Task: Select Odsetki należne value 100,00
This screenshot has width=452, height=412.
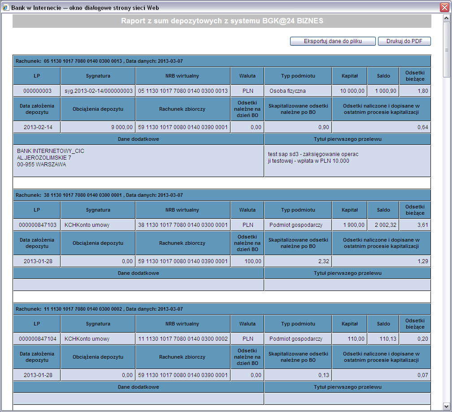Action: pos(253,261)
